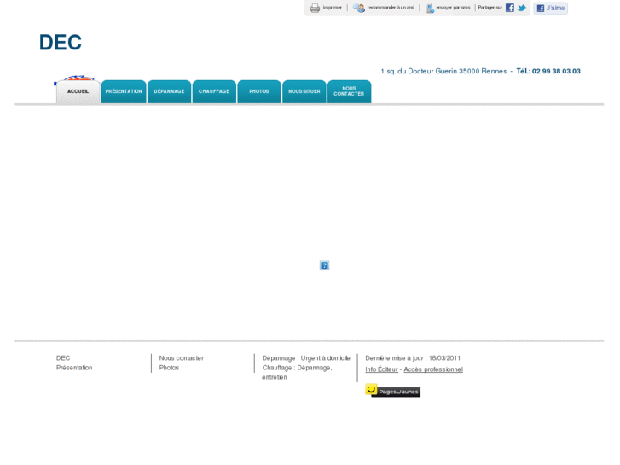Click envoyer par sms link
Viewport: 620px width, 465px height.
[453, 8]
